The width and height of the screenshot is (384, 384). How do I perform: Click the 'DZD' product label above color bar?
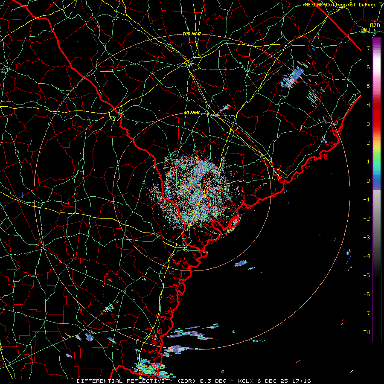click(375, 26)
